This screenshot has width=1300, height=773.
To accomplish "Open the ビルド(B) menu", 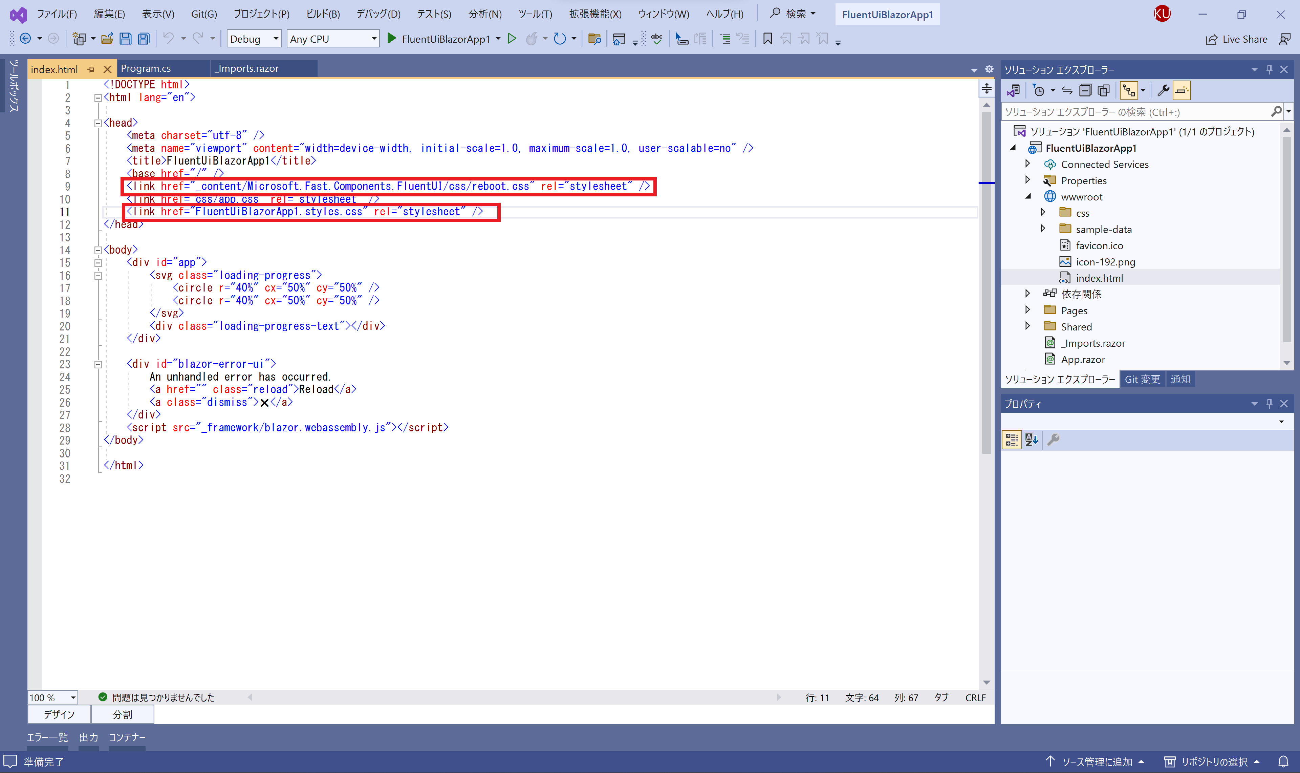I will (323, 14).
